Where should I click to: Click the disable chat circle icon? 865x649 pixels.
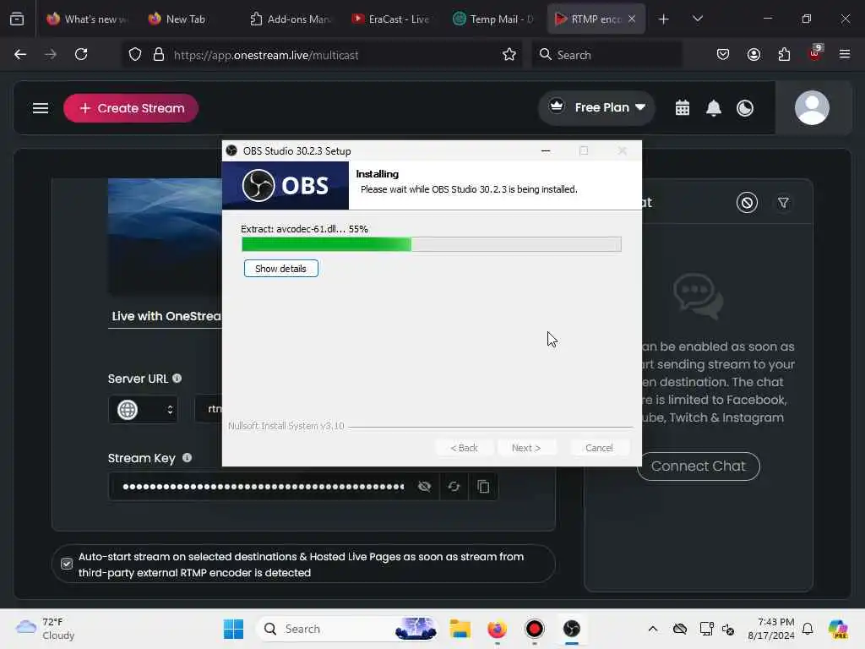coord(747,203)
